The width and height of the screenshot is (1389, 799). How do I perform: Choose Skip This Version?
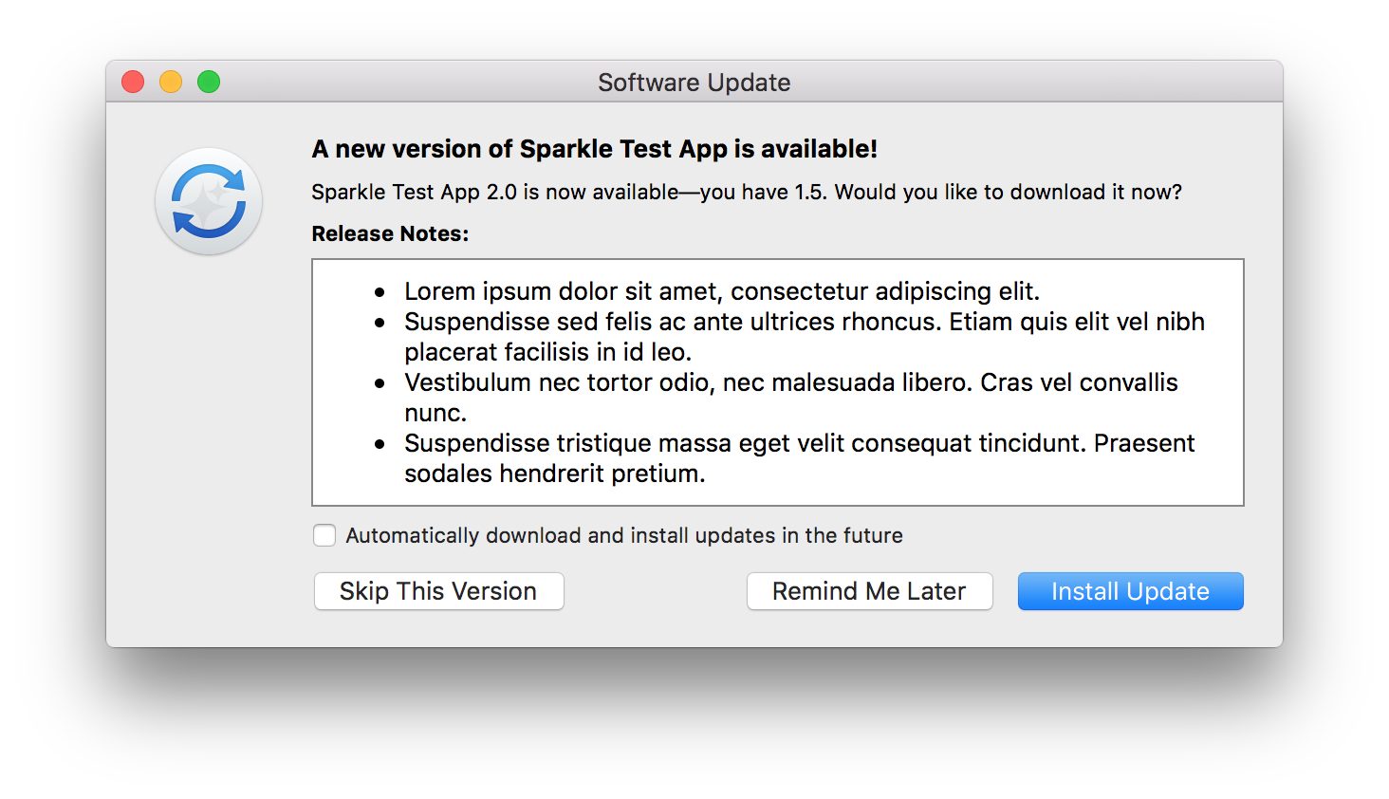point(437,591)
